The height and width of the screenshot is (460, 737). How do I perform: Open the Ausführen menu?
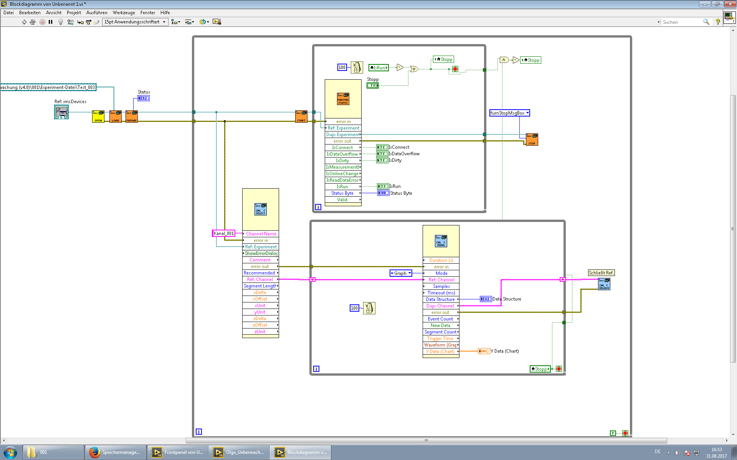tap(97, 13)
